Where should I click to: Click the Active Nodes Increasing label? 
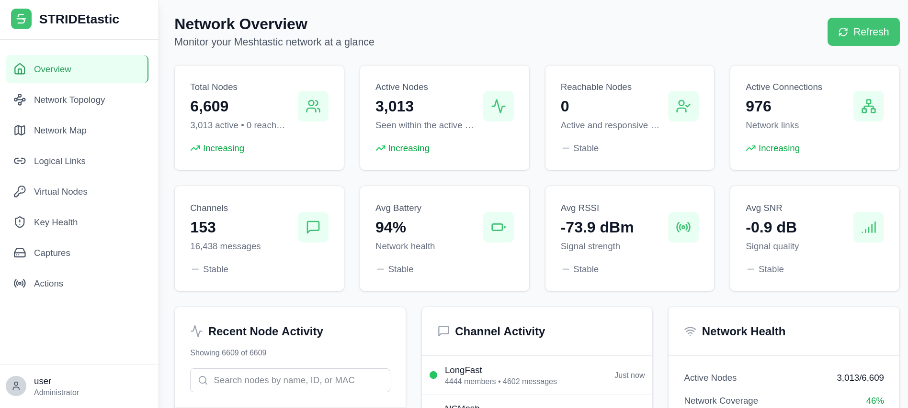pos(409,148)
